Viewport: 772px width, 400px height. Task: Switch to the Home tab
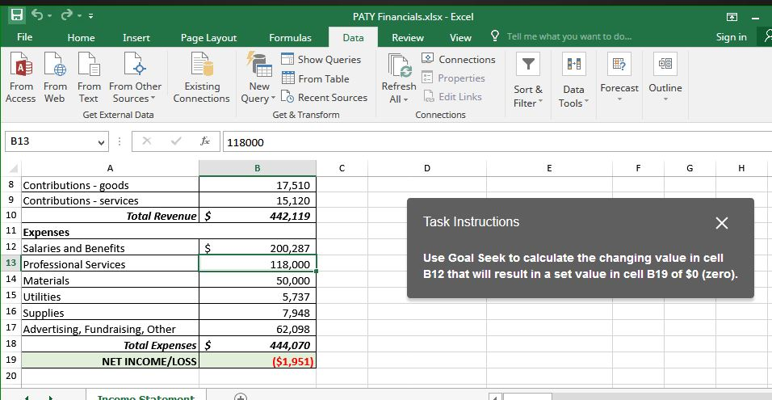pyautogui.click(x=82, y=37)
